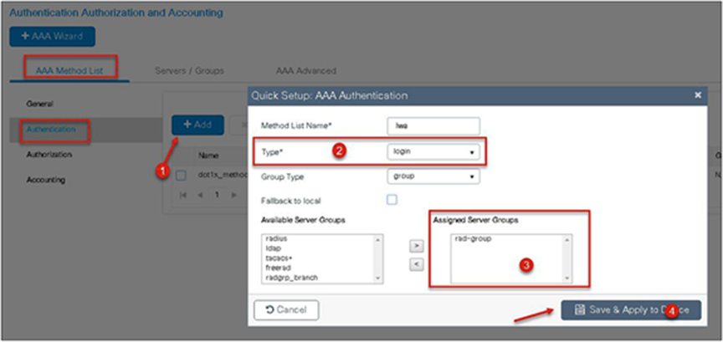Close the Quick Setup dialog
Viewport: 723px width, 342px height.
(x=698, y=95)
